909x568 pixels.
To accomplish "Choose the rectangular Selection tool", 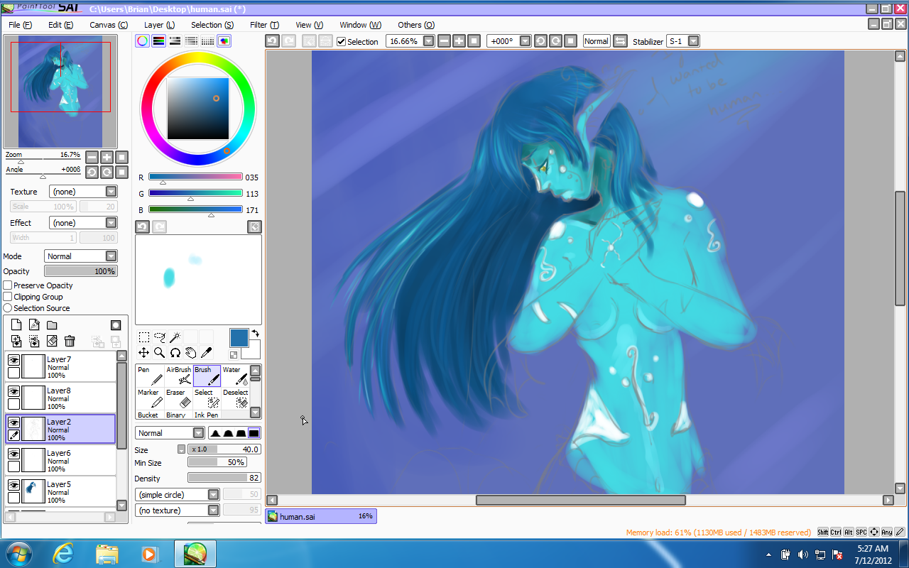I will click(x=143, y=337).
